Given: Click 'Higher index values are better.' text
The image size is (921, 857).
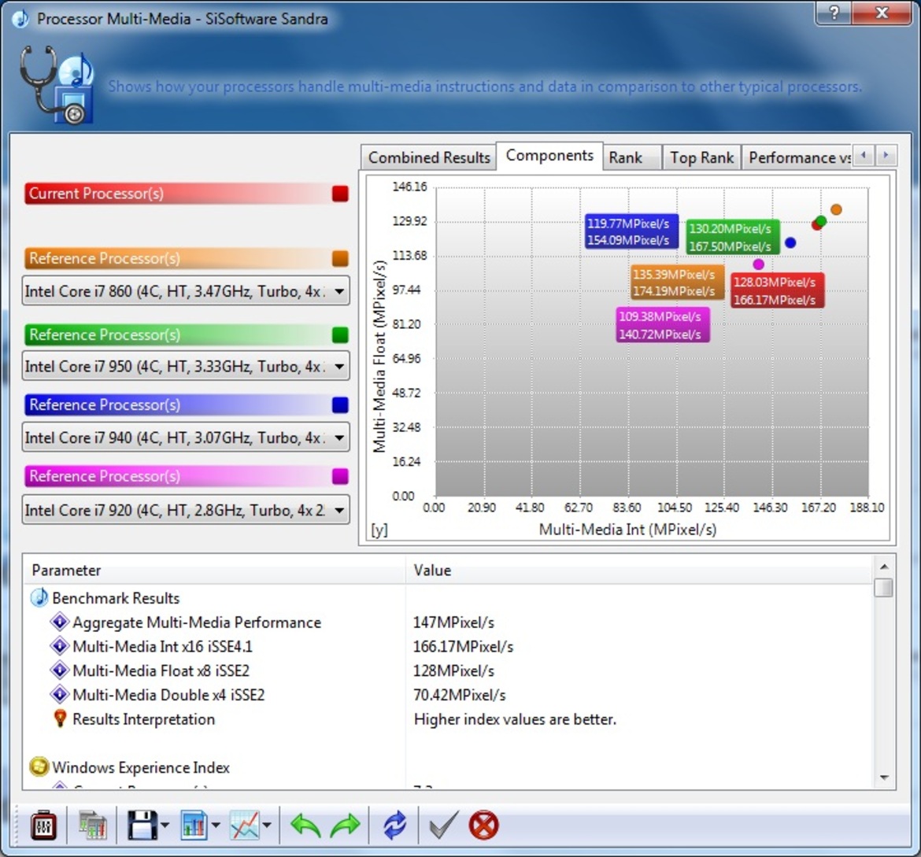Looking at the screenshot, I should tap(515, 719).
